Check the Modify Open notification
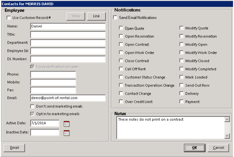Image resolution: width=234 pixels, height=157 pixels. [x=181, y=44]
